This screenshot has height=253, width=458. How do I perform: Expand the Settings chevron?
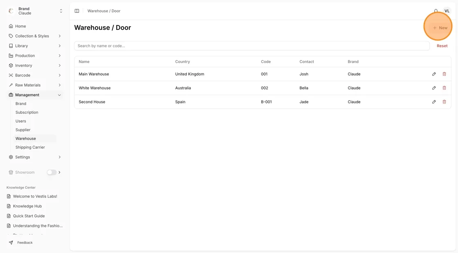click(x=60, y=157)
